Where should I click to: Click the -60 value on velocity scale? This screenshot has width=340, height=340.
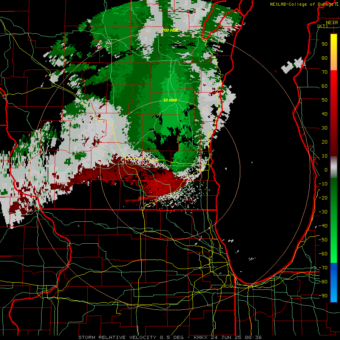pyautogui.click(x=323, y=254)
